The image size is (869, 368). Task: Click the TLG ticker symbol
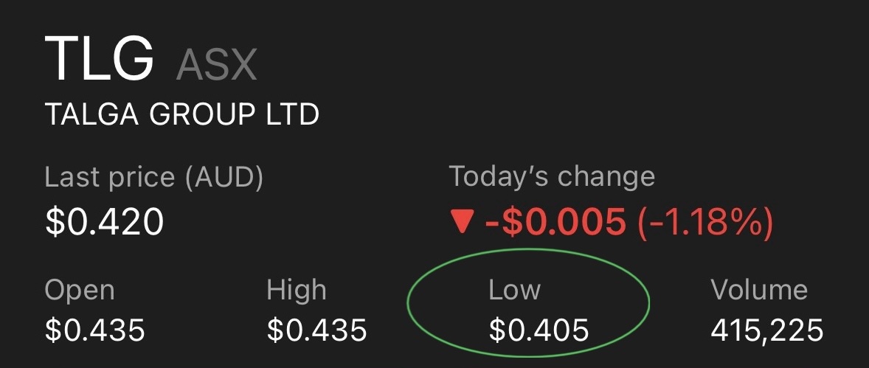point(100,60)
